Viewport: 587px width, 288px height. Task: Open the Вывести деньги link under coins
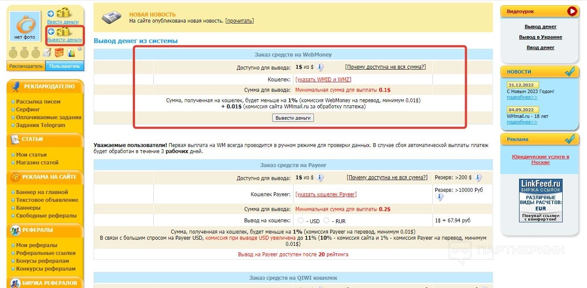64,40
